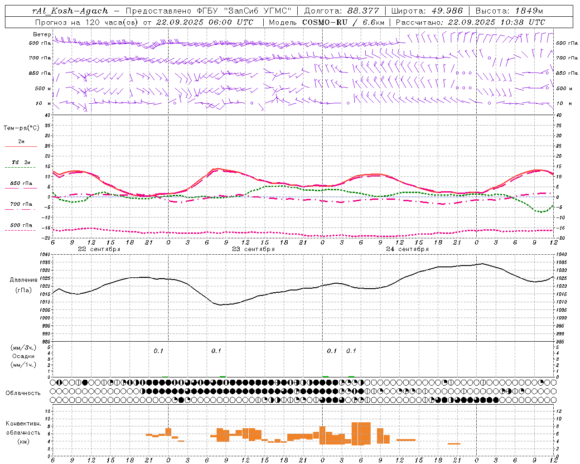Click the green dashed 'Td 2м' legend line
The image size is (580, 464).
point(21,168)
